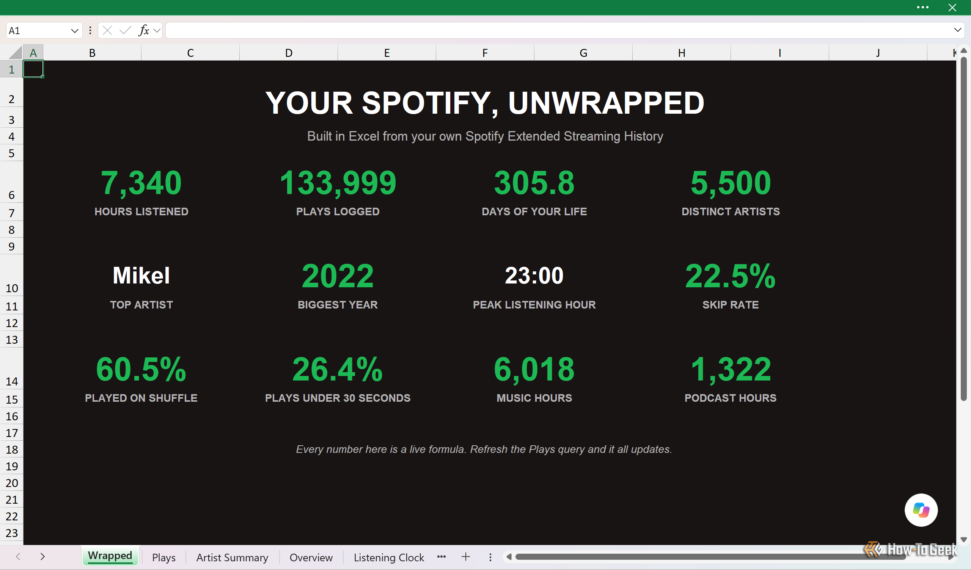Navigate to next sheet tab arrow

click(x=42, y=556)
